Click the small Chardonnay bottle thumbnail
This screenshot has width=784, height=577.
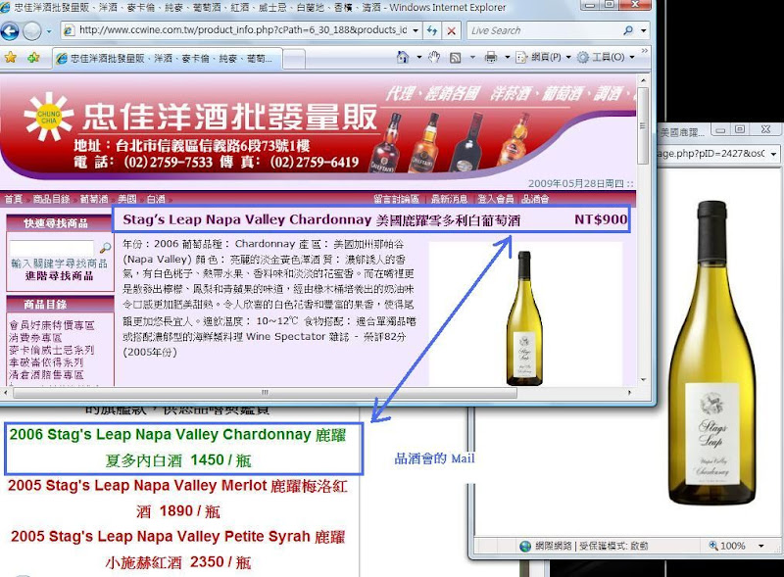[524, 318]
